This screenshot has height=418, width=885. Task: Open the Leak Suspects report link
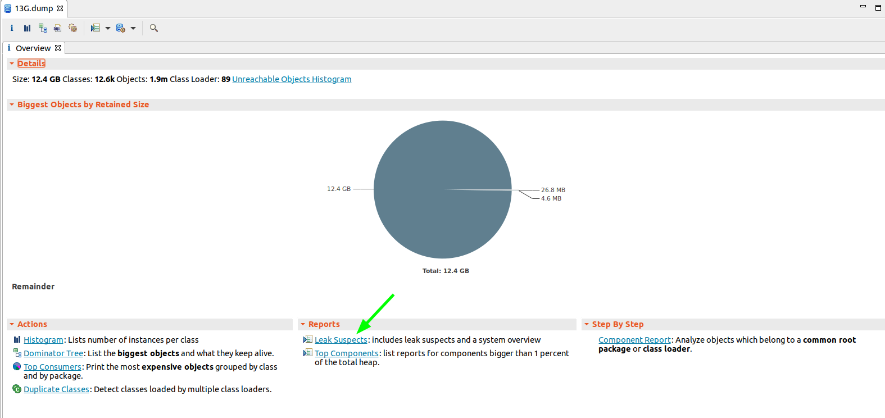[x=341, y=340]
